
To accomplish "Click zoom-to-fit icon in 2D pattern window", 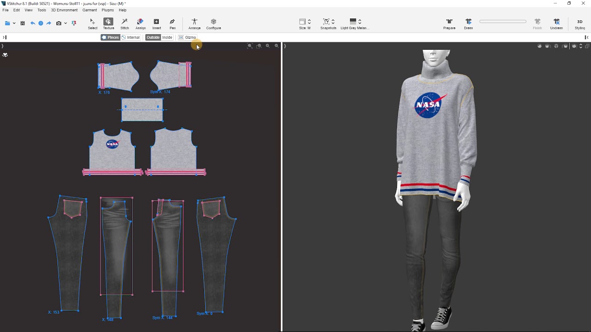I will point(250,46).
